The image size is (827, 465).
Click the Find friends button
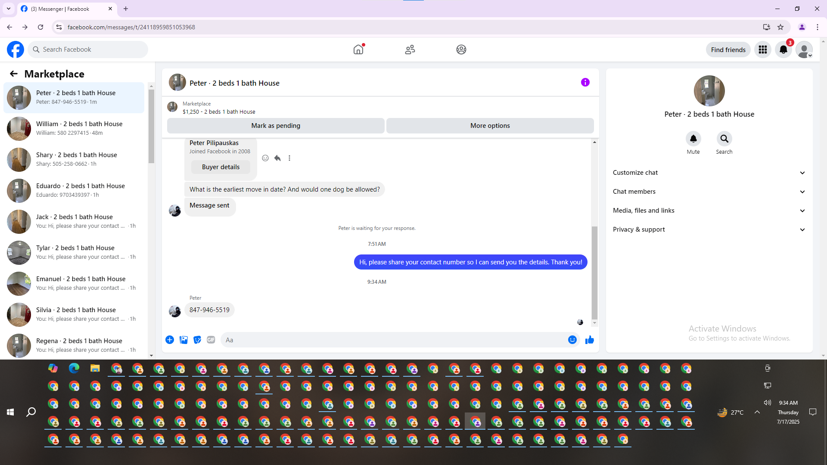point(728,50)
